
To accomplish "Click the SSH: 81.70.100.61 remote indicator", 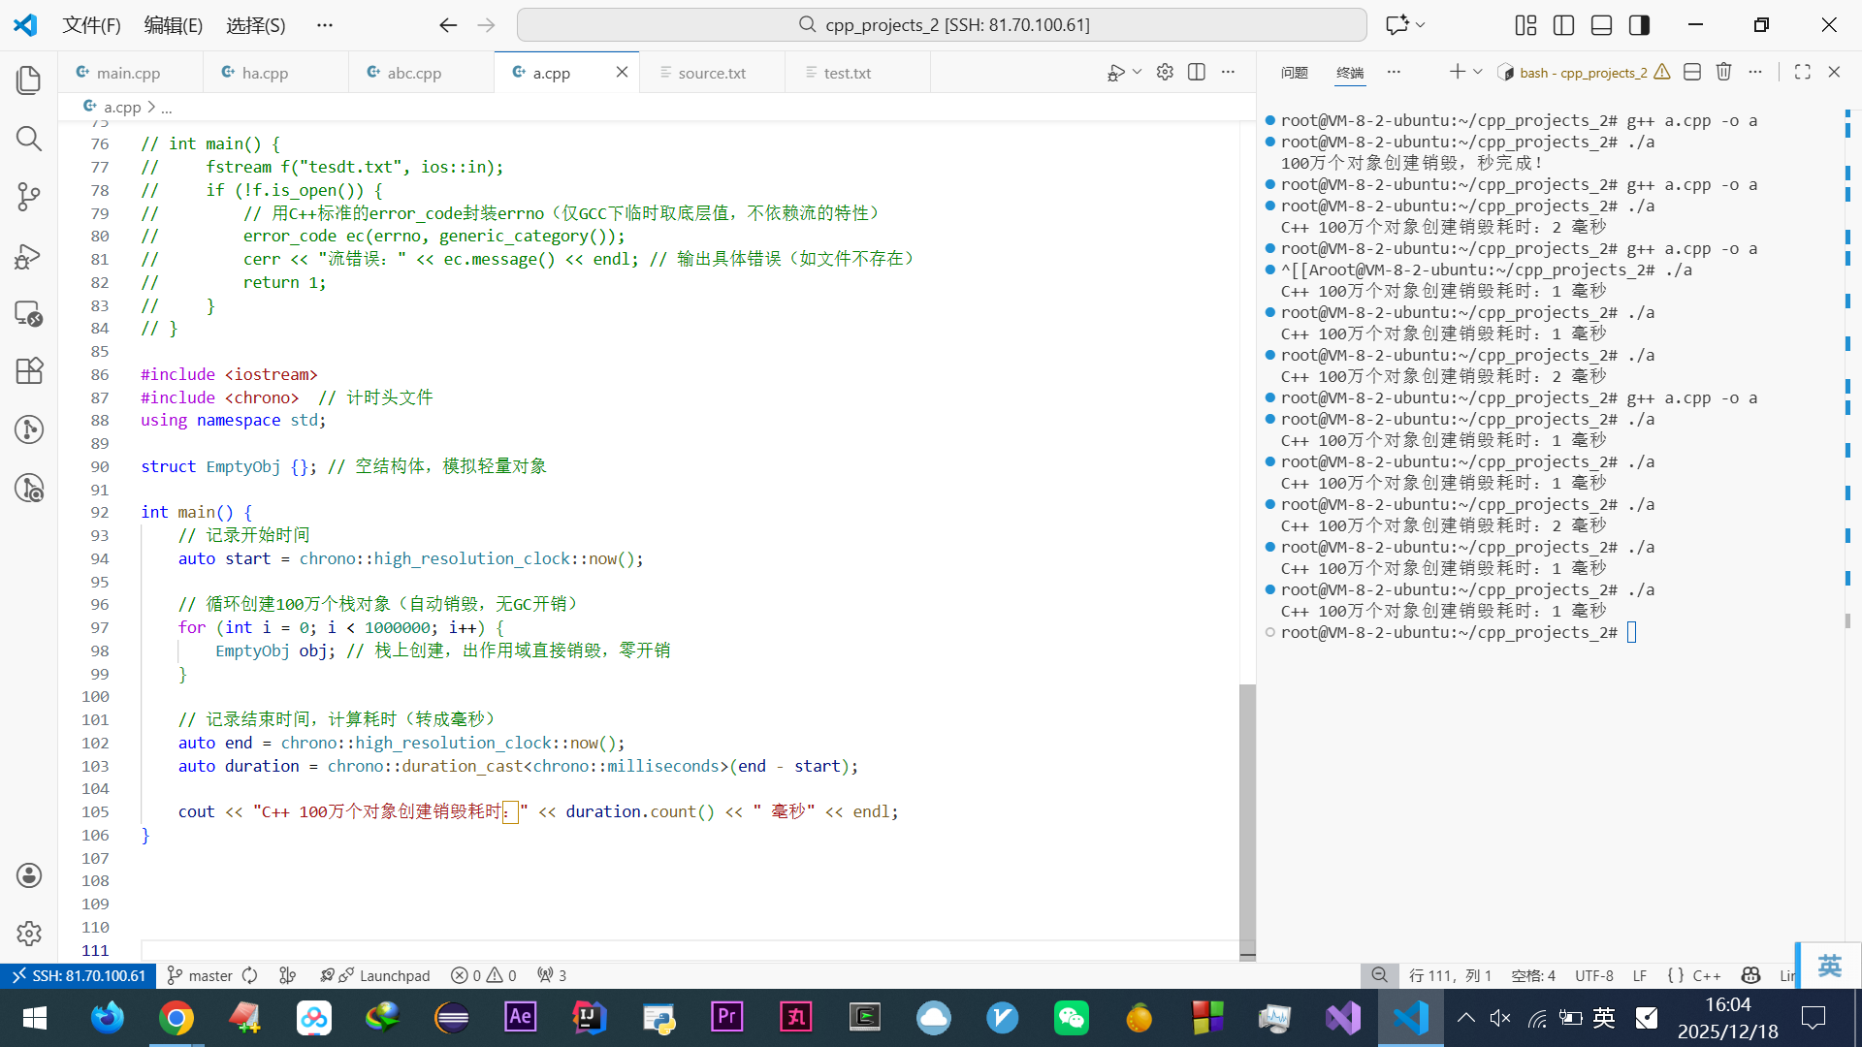I will tap(78, 975).
